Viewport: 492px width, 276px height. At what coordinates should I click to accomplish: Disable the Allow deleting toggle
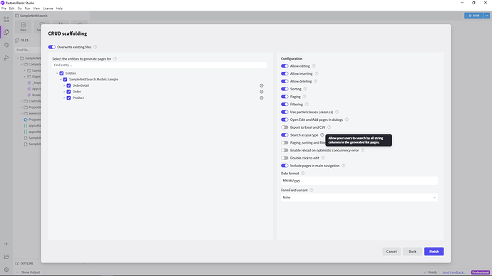coord(285,81)
